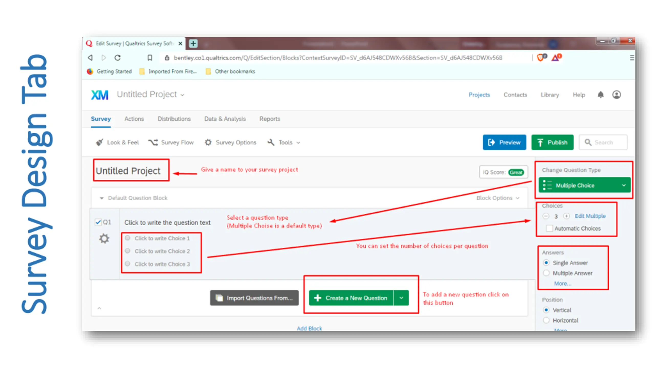Screen dimensions: 655x368
Task: Decrease choices with the minus icon
Action: (545, 216)
